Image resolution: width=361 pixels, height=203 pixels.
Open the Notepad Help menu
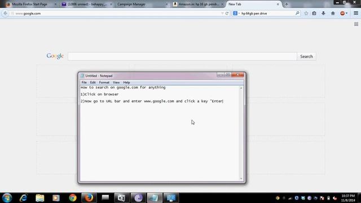[126, 82]
